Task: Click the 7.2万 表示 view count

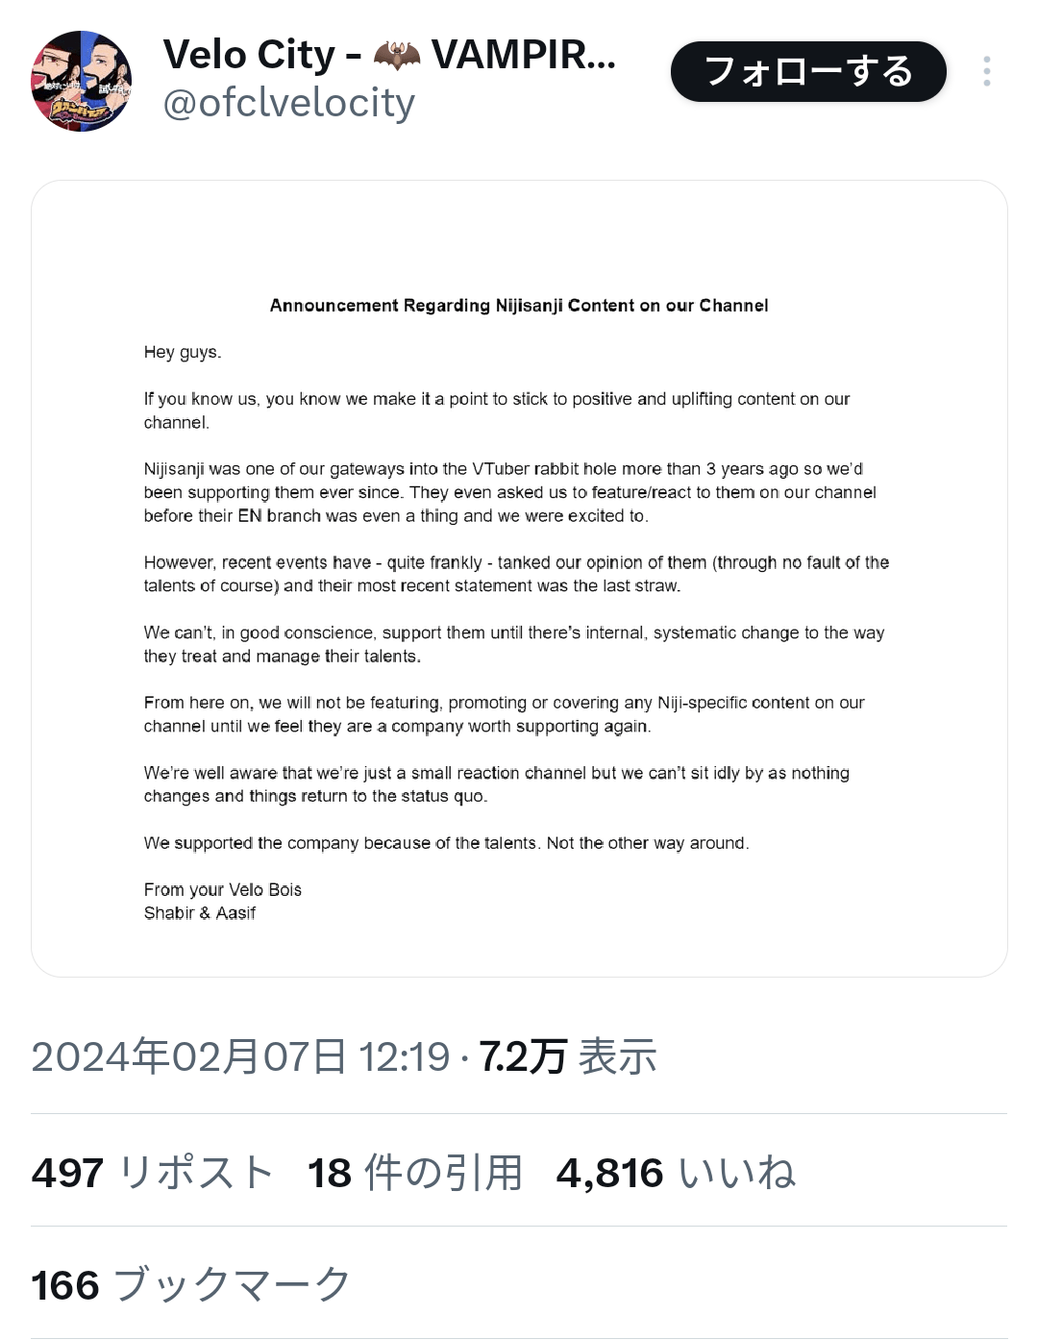Action: point(567,1056)
